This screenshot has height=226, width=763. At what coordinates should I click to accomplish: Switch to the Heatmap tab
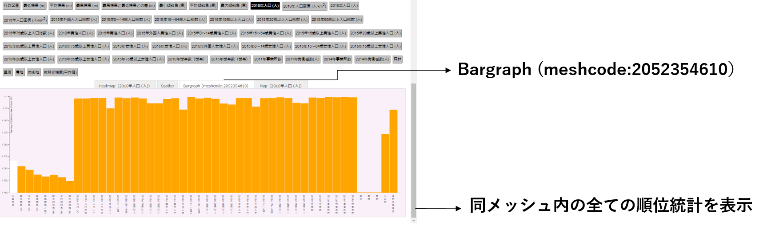pyautogui.click(x=124, y=86)
